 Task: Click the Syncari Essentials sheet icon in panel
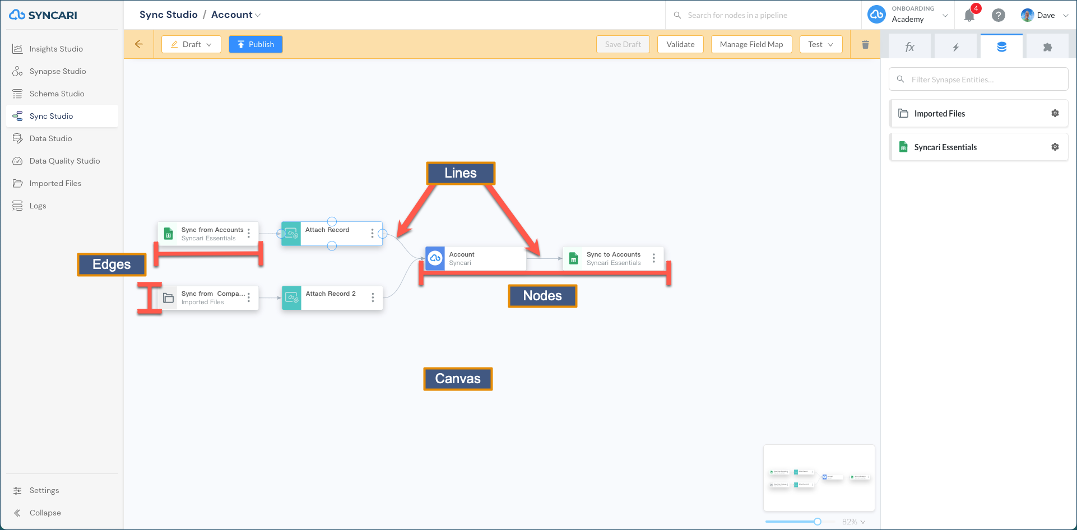tap(903, 147)
